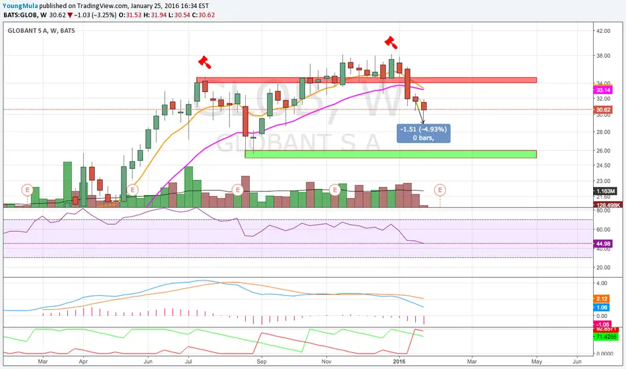Click the black 1.163M volume label
Image resolution: width=626 pixels, height=369 pixels.
pyautogui.click(x=606, y=191)
